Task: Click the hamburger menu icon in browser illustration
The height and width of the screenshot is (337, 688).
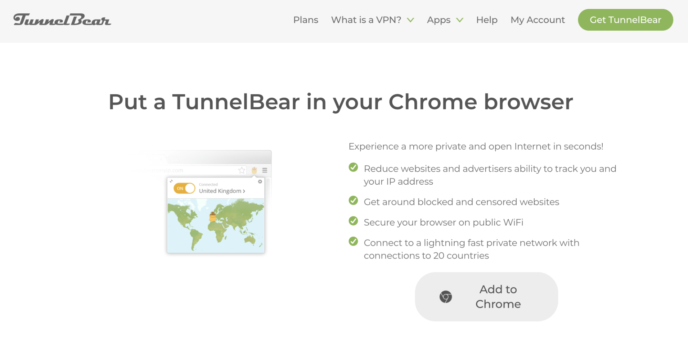Action: pos(265,170)
